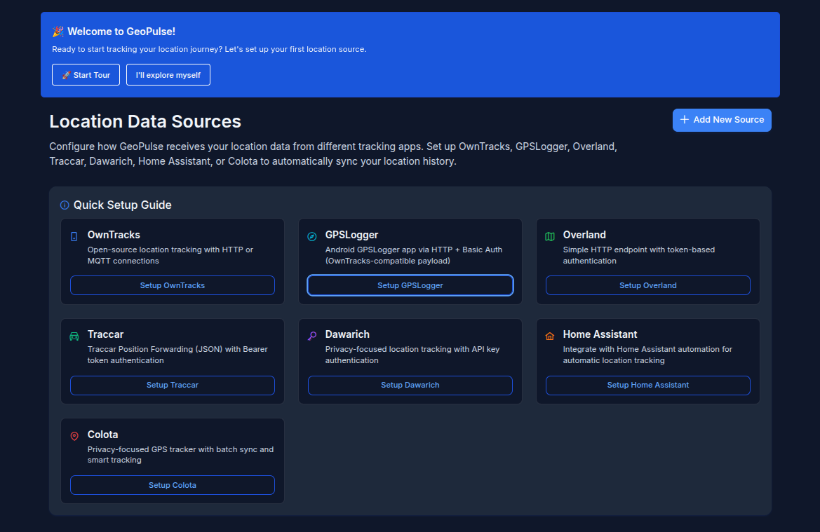Image resolution: width=820 pixels, height=532 pixels.
Task: Click the Quick Setup Guide heading
Action: 122,205
